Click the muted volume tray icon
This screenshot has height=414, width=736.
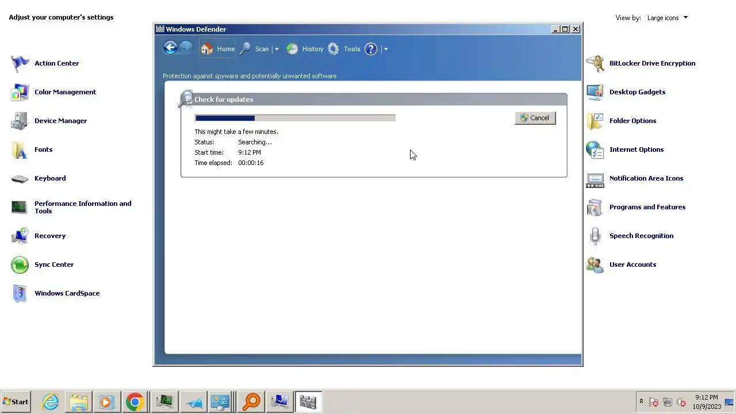coord(681,402)
